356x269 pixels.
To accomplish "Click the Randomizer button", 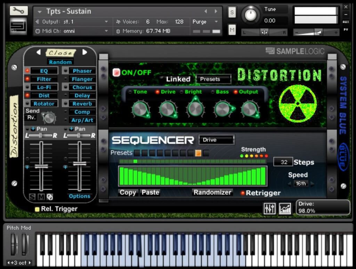I will point(212,192).
